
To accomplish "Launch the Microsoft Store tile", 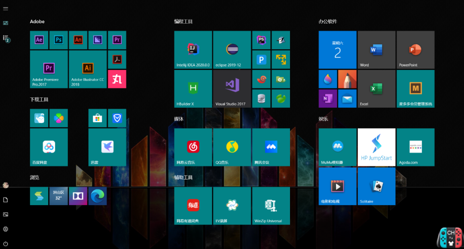I will click(x=98, y=118).
